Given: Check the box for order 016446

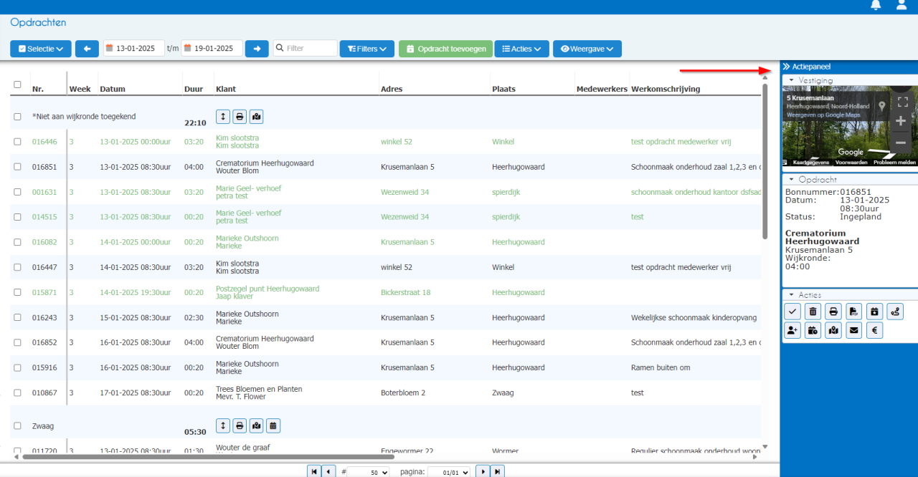Looking at the screenshot, I should tap(17, 142).
